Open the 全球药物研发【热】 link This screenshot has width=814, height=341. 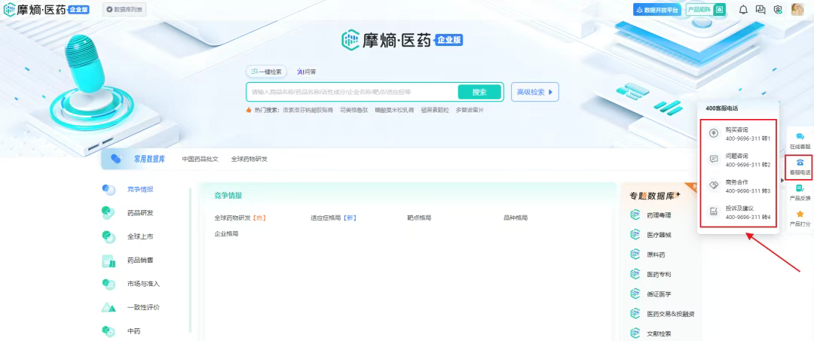pyautogui.click(x=240, y=218)
